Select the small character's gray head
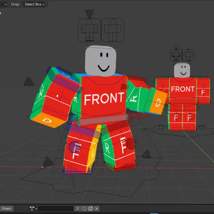The height and width of the screenshot is (214, 214). click(182, 70)
